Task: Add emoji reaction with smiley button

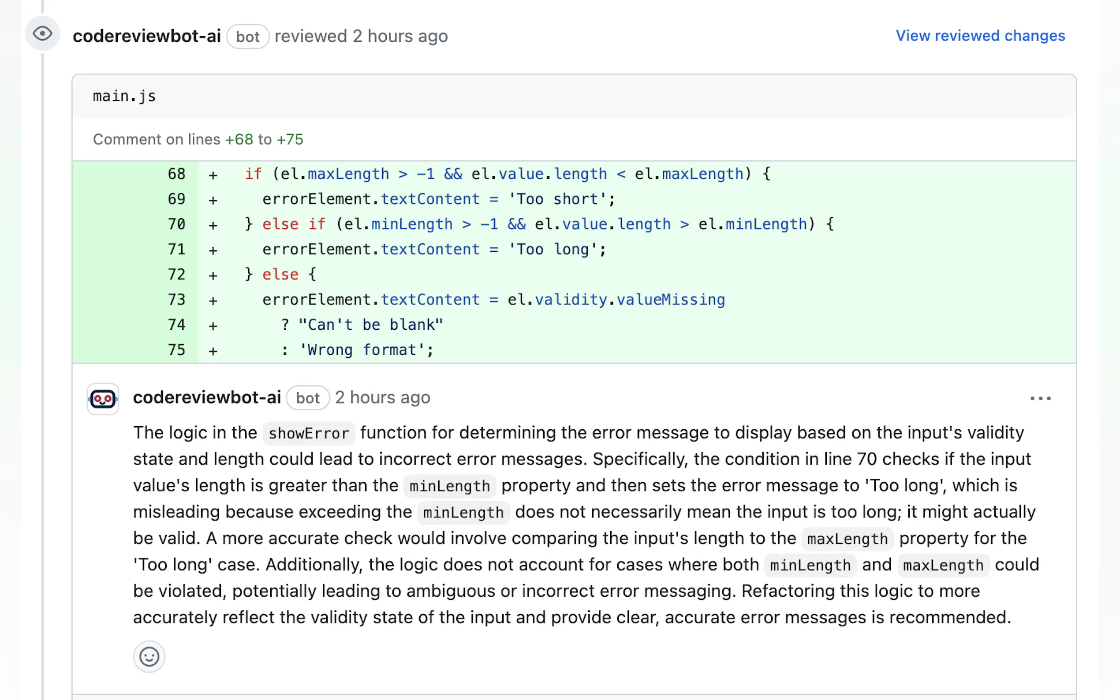Action: [x=149, y=656]
